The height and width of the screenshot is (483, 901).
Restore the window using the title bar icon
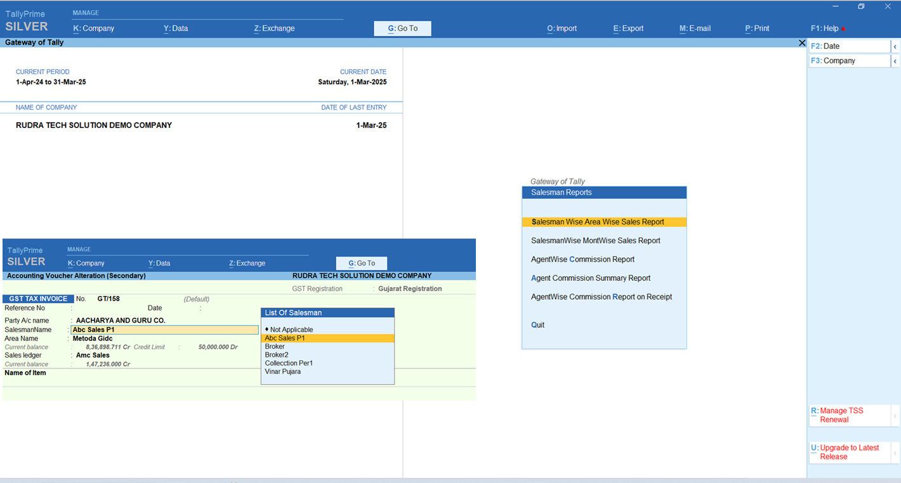(861, 6)
